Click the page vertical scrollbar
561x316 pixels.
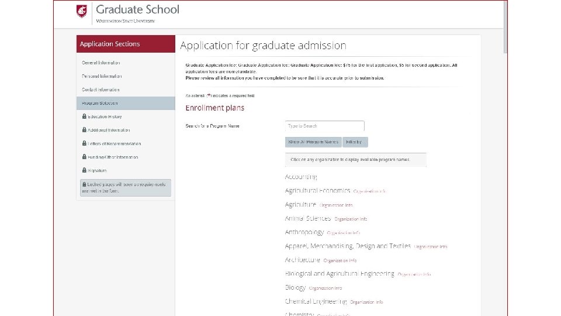(505, 27)
